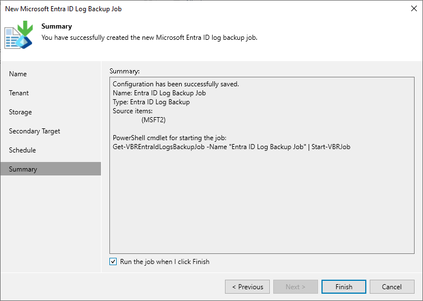Click the 'Name: Entra ID Log Backup Job' line
The image size is (423, 301).
point(159,93)
